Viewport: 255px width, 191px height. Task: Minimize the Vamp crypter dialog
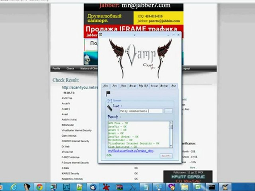[x=168, y=35]
